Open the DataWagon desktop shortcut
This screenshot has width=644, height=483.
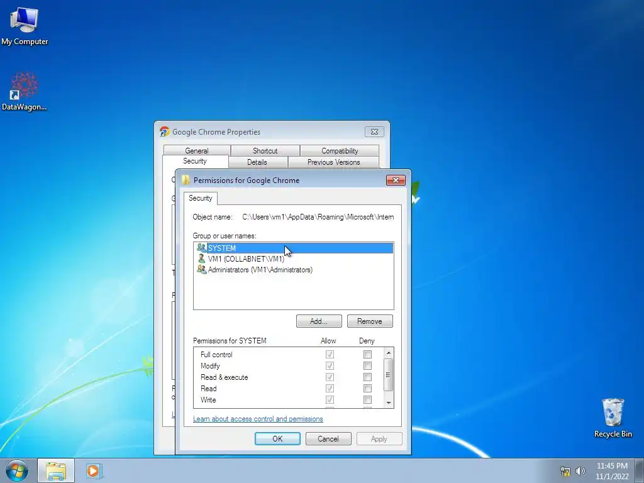coord(25,91)
